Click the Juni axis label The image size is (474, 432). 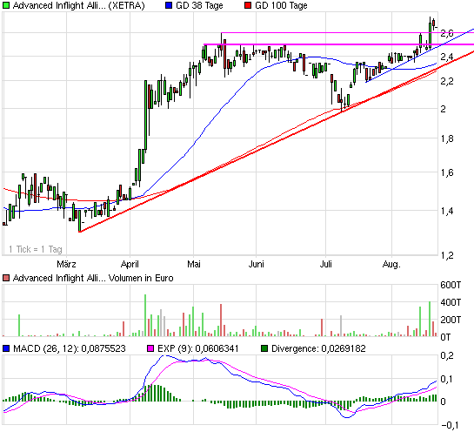pyautogui.click(x=256, y=264)
